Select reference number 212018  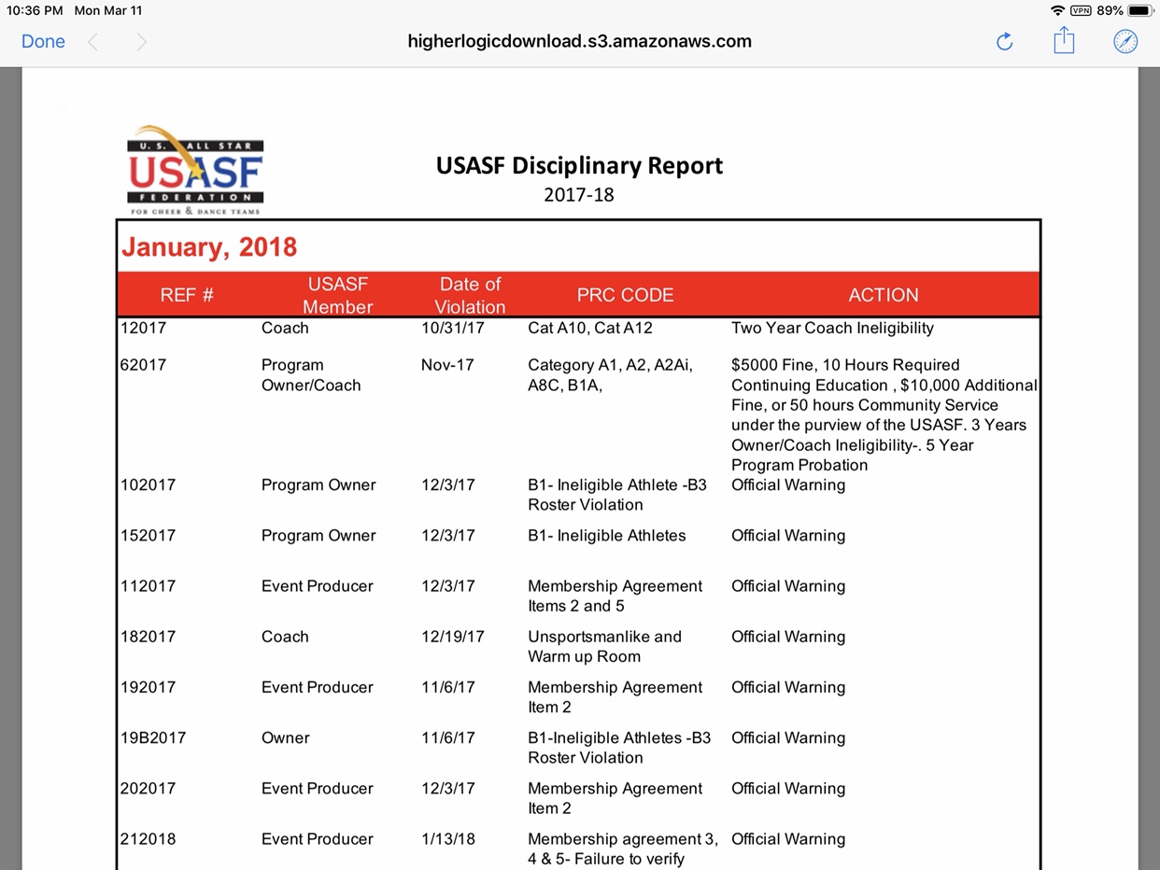(x=148, y=838)
